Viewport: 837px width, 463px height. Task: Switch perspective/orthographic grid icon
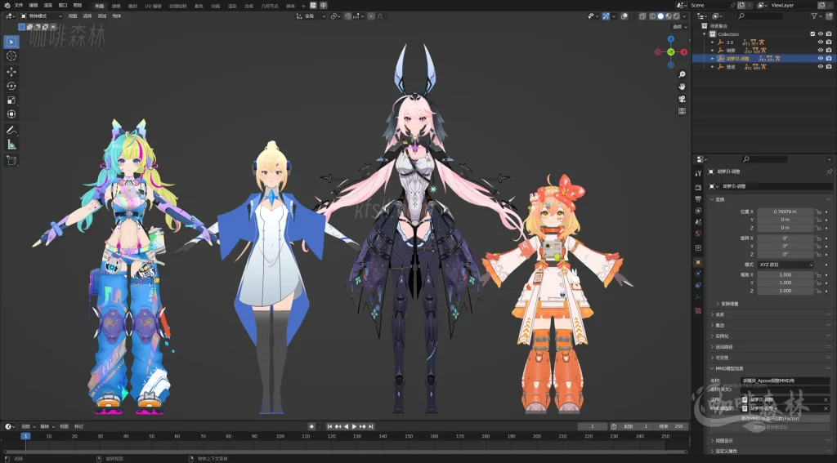tap(682, 112)
